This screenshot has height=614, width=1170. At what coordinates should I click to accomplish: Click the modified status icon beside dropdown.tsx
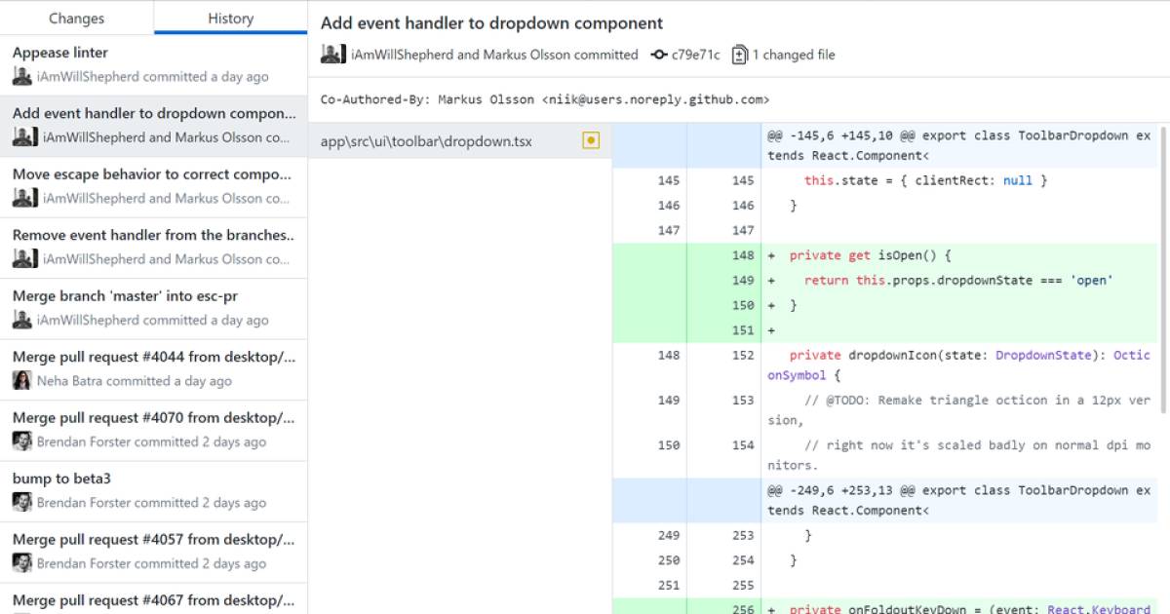coord(591,140)
